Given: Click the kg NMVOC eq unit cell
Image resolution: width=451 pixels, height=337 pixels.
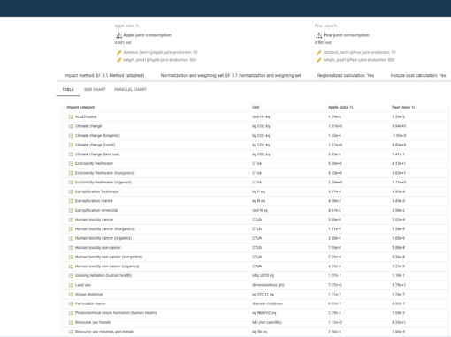Looking at the screenshot, I should click(264, 313).
